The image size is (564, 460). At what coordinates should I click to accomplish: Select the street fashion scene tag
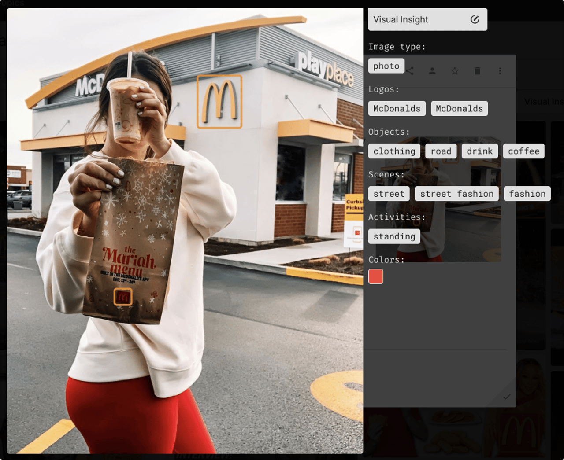coord(457,194)
